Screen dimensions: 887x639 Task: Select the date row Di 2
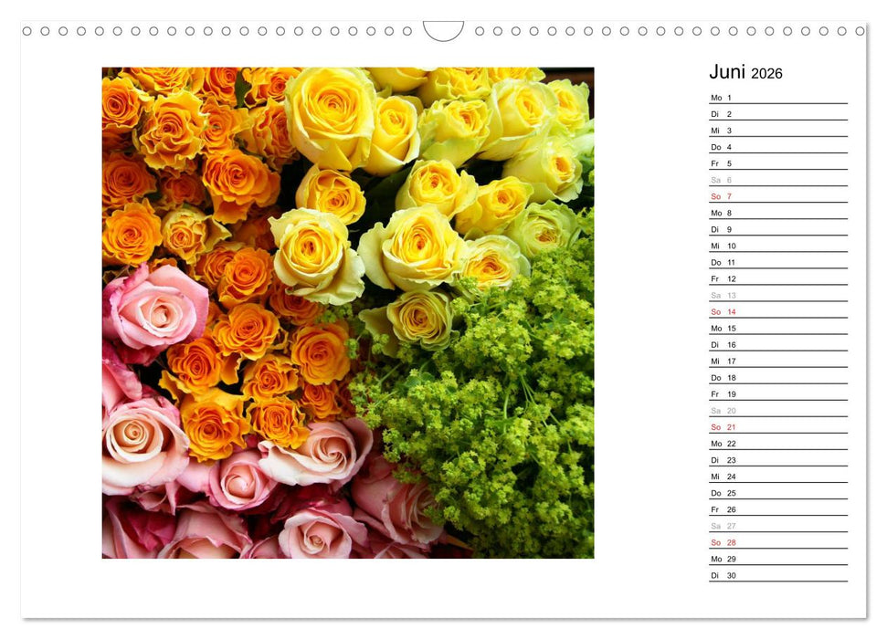pyautogui.click(x=776, y=113)
